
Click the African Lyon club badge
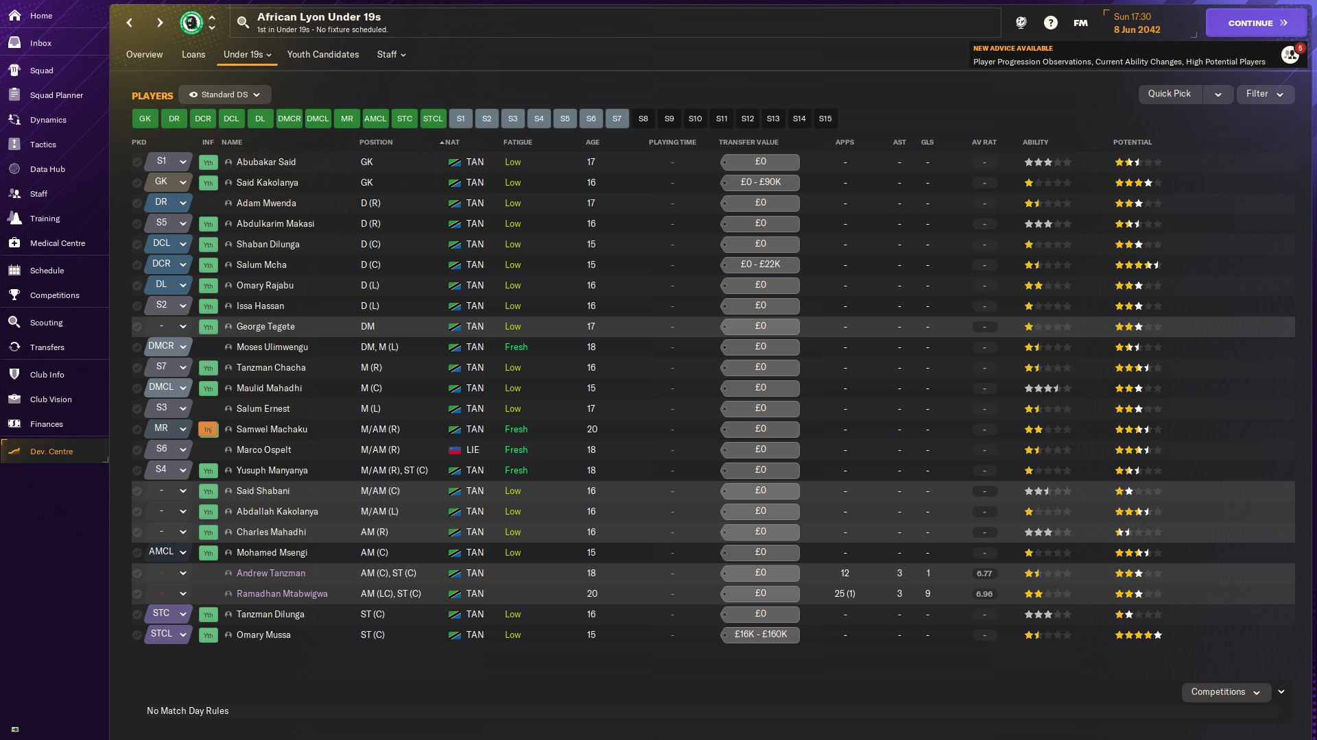pos(191,23)
